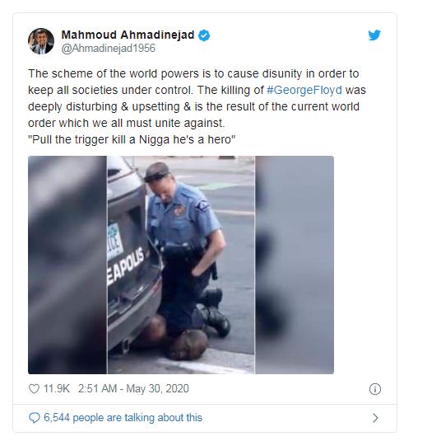Viewport: 427px width, 441px height.
Task: Open the circled info icon
Action: [x=375, y=389]
